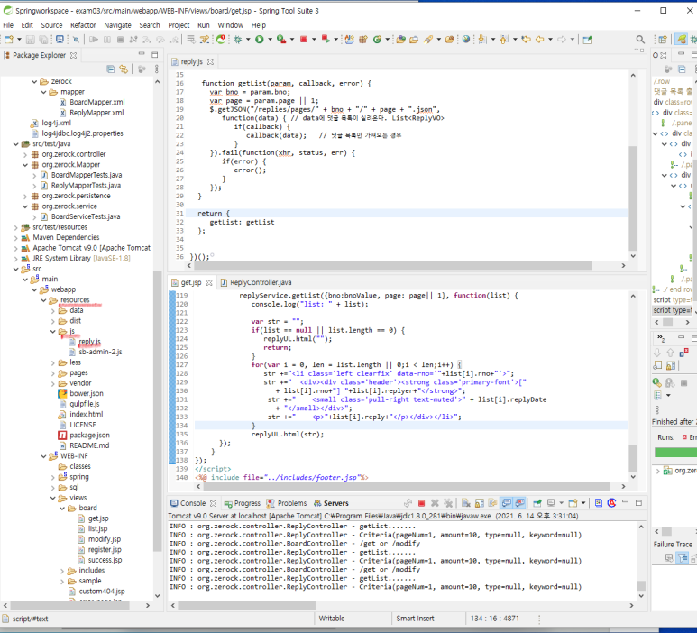Toggle Word Wrap in Console toolbar
697x633 pixels.
pyautogui.click(x=492, y=503)
